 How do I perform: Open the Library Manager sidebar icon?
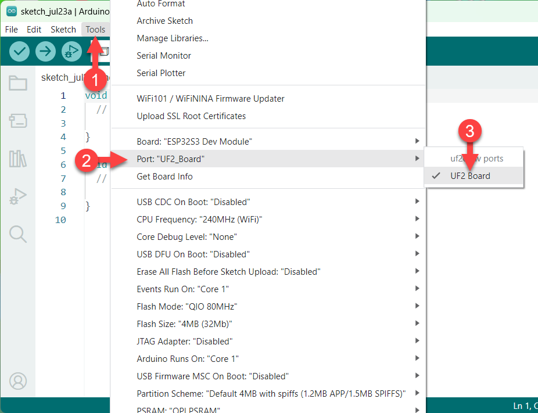point(18,159)
